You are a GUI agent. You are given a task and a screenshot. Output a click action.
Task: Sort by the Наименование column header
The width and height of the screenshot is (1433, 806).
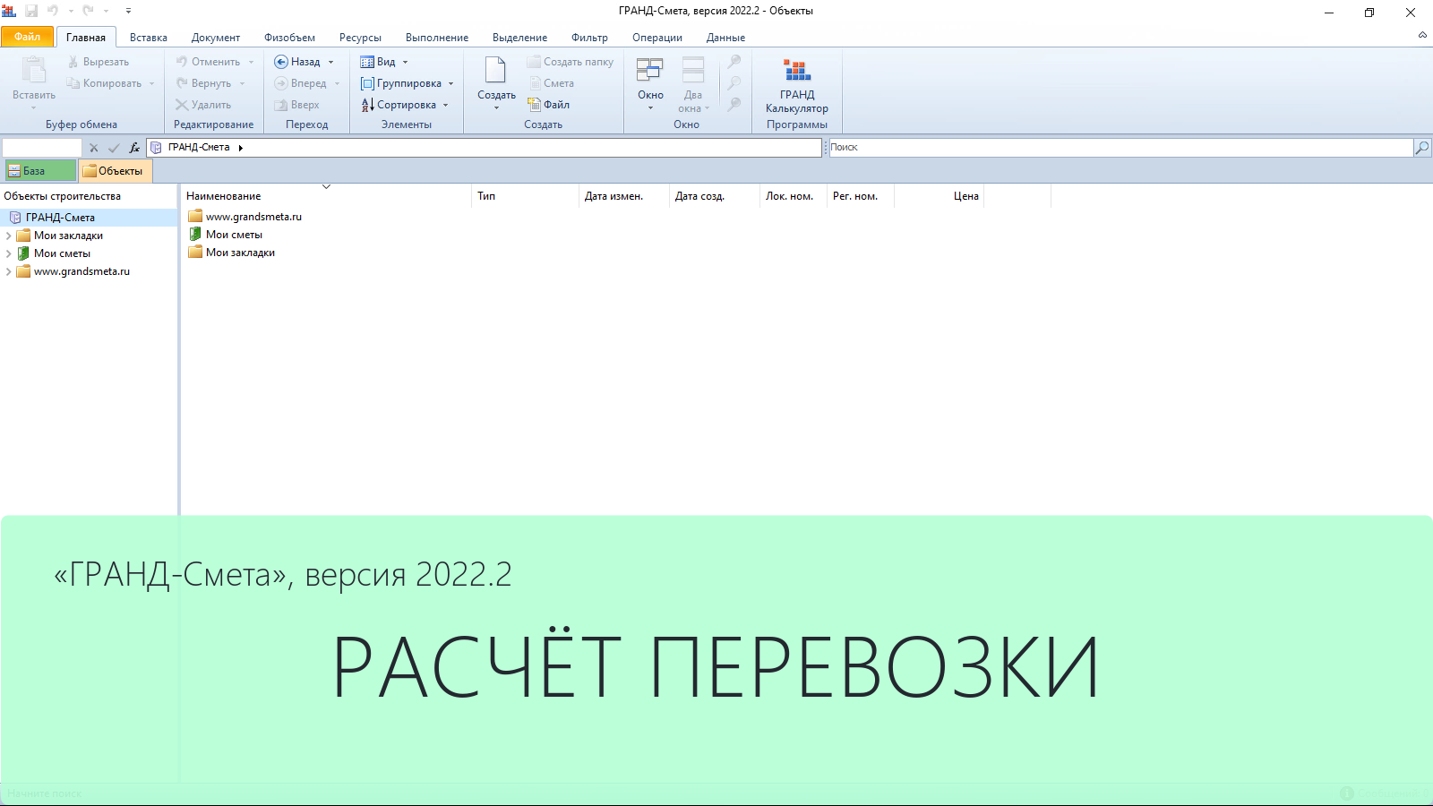[x=326, y=196]
